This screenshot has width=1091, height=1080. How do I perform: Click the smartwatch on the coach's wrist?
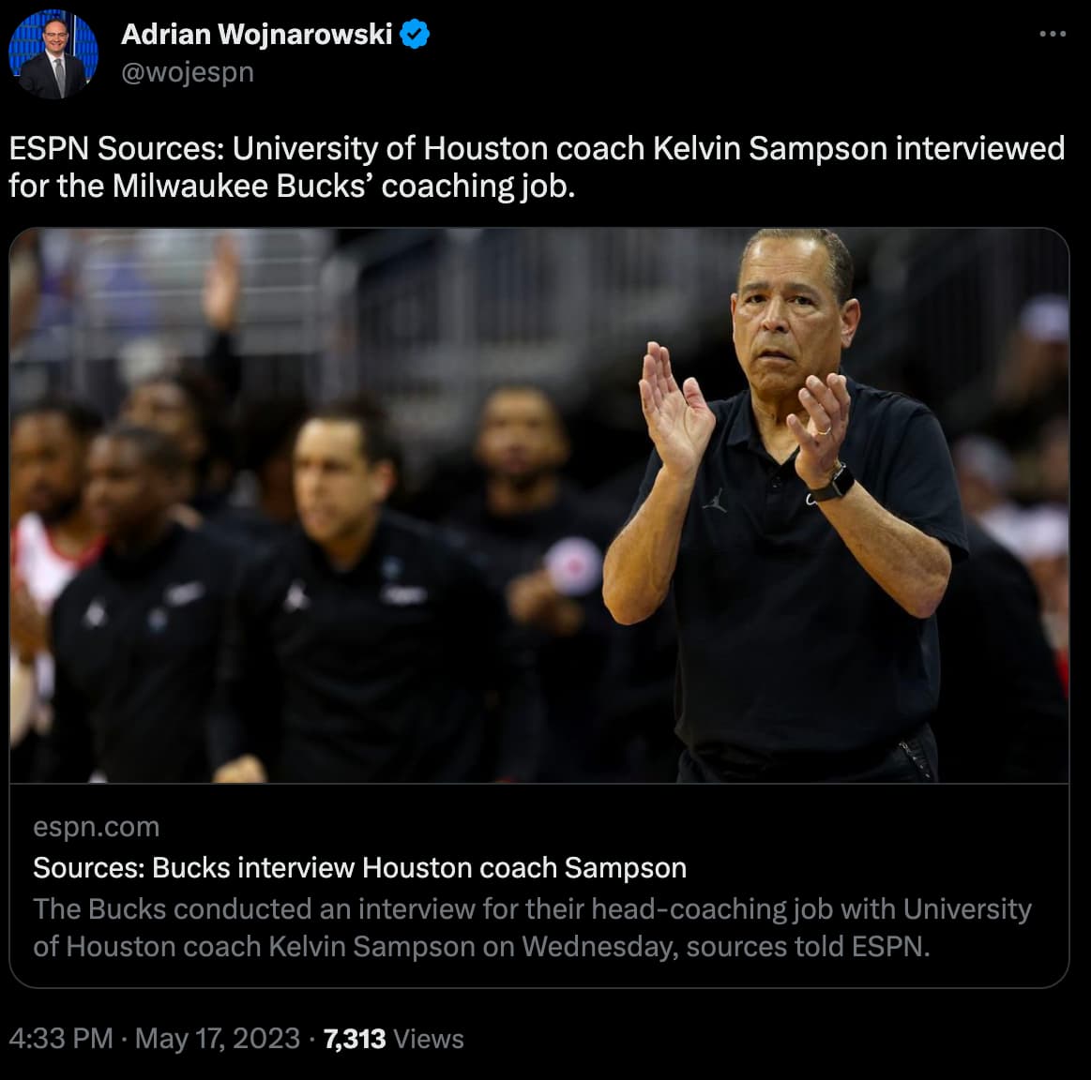click(833, 484)
